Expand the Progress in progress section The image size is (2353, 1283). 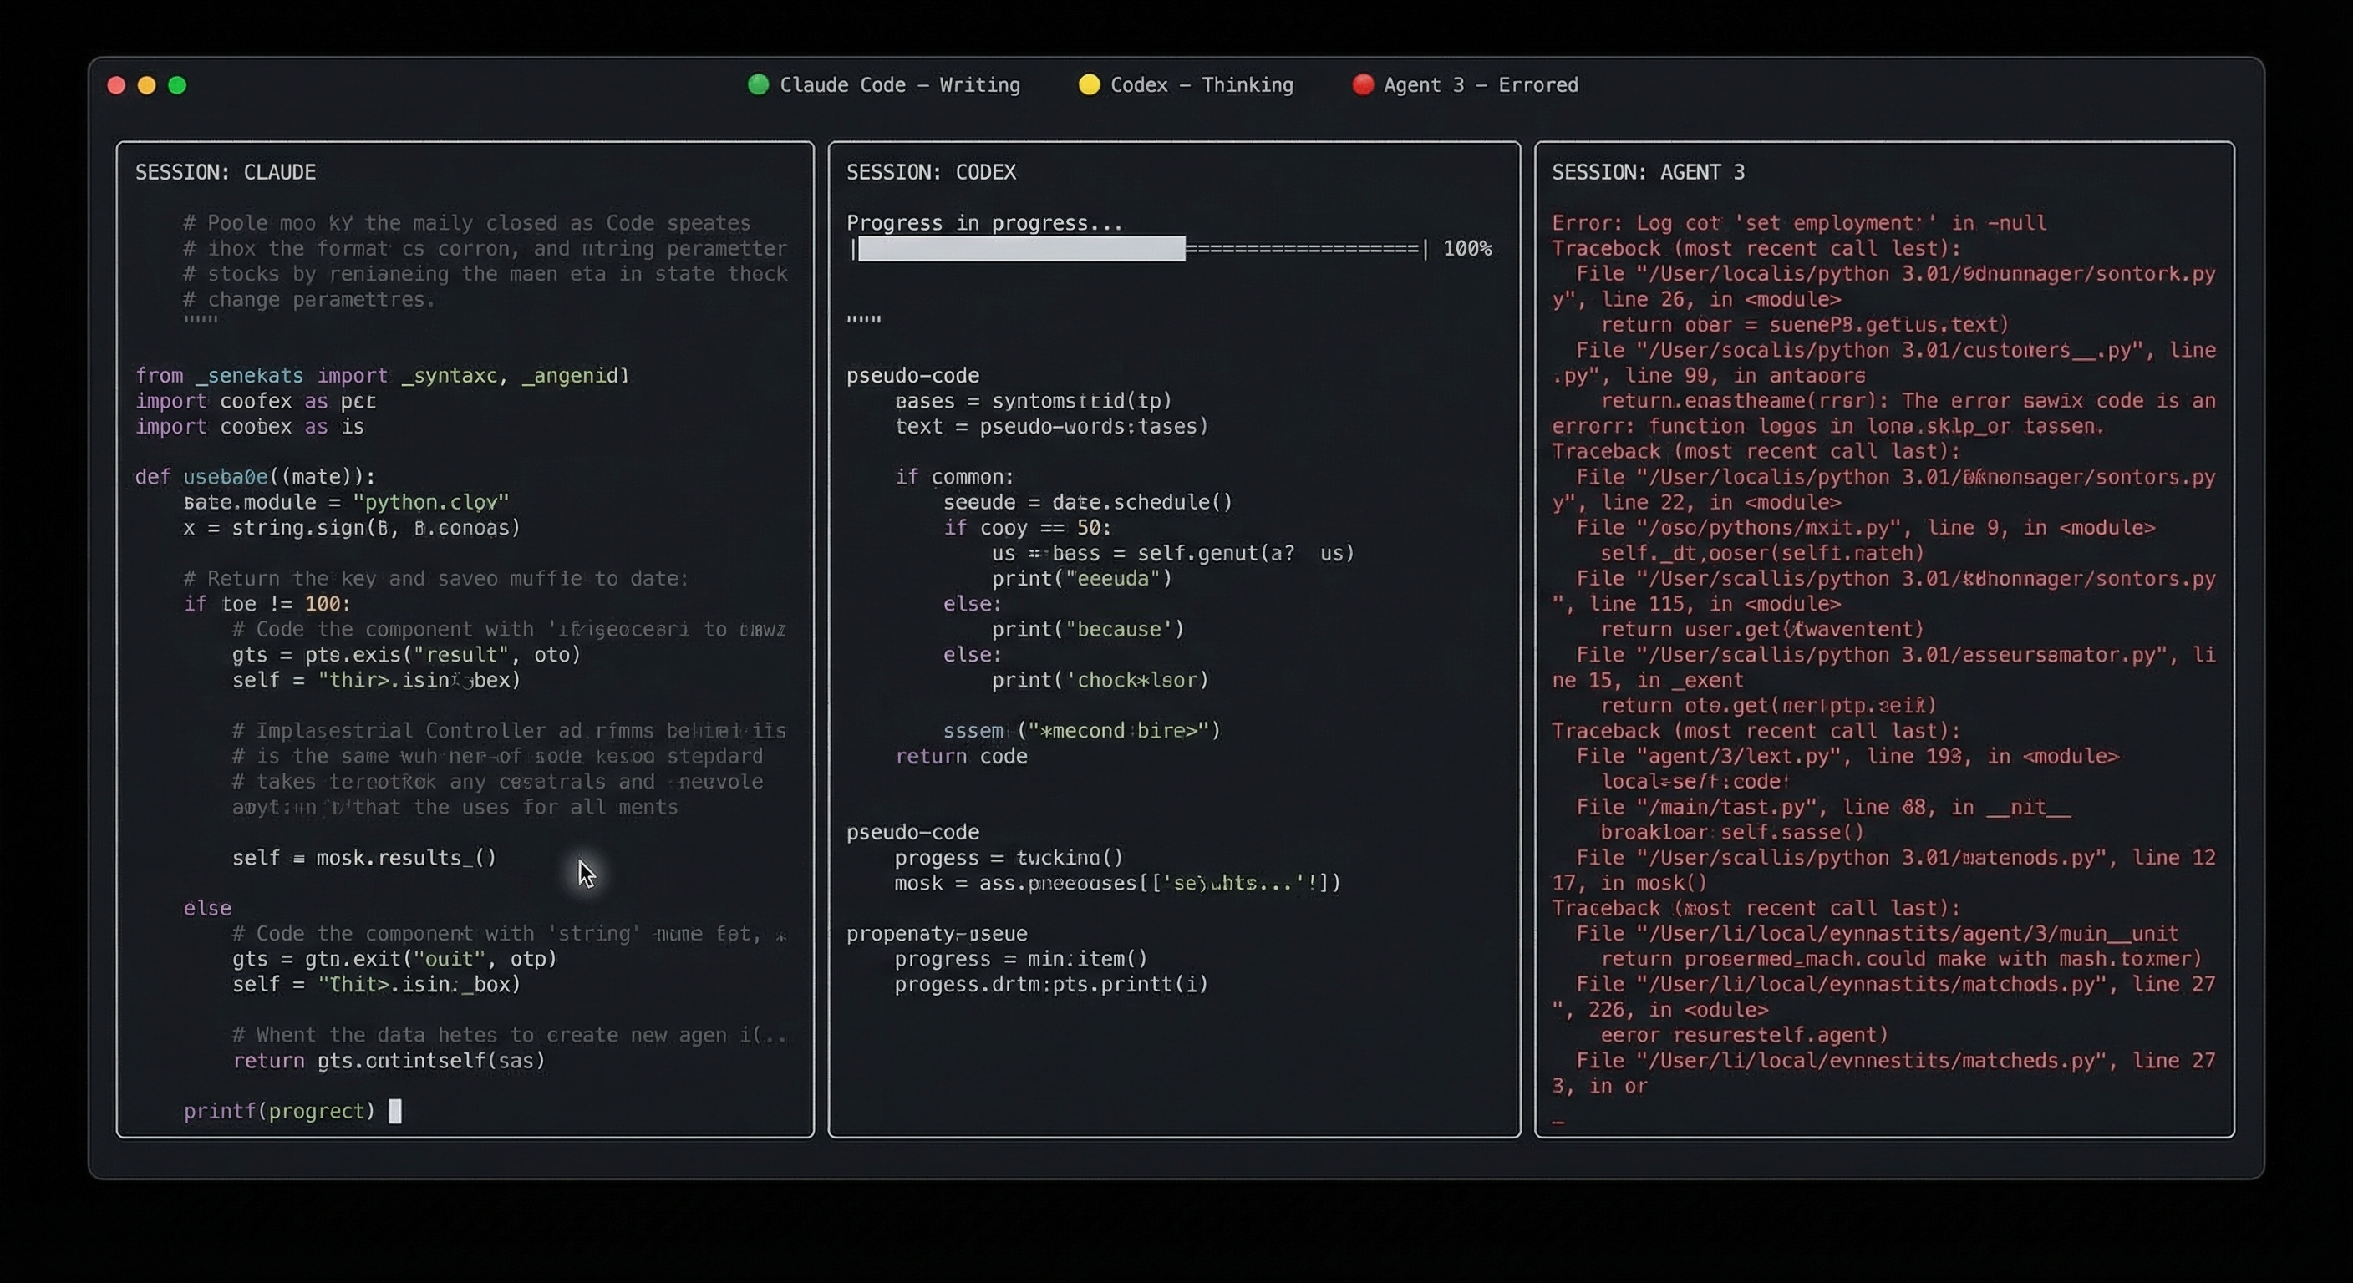coord(983,222)
